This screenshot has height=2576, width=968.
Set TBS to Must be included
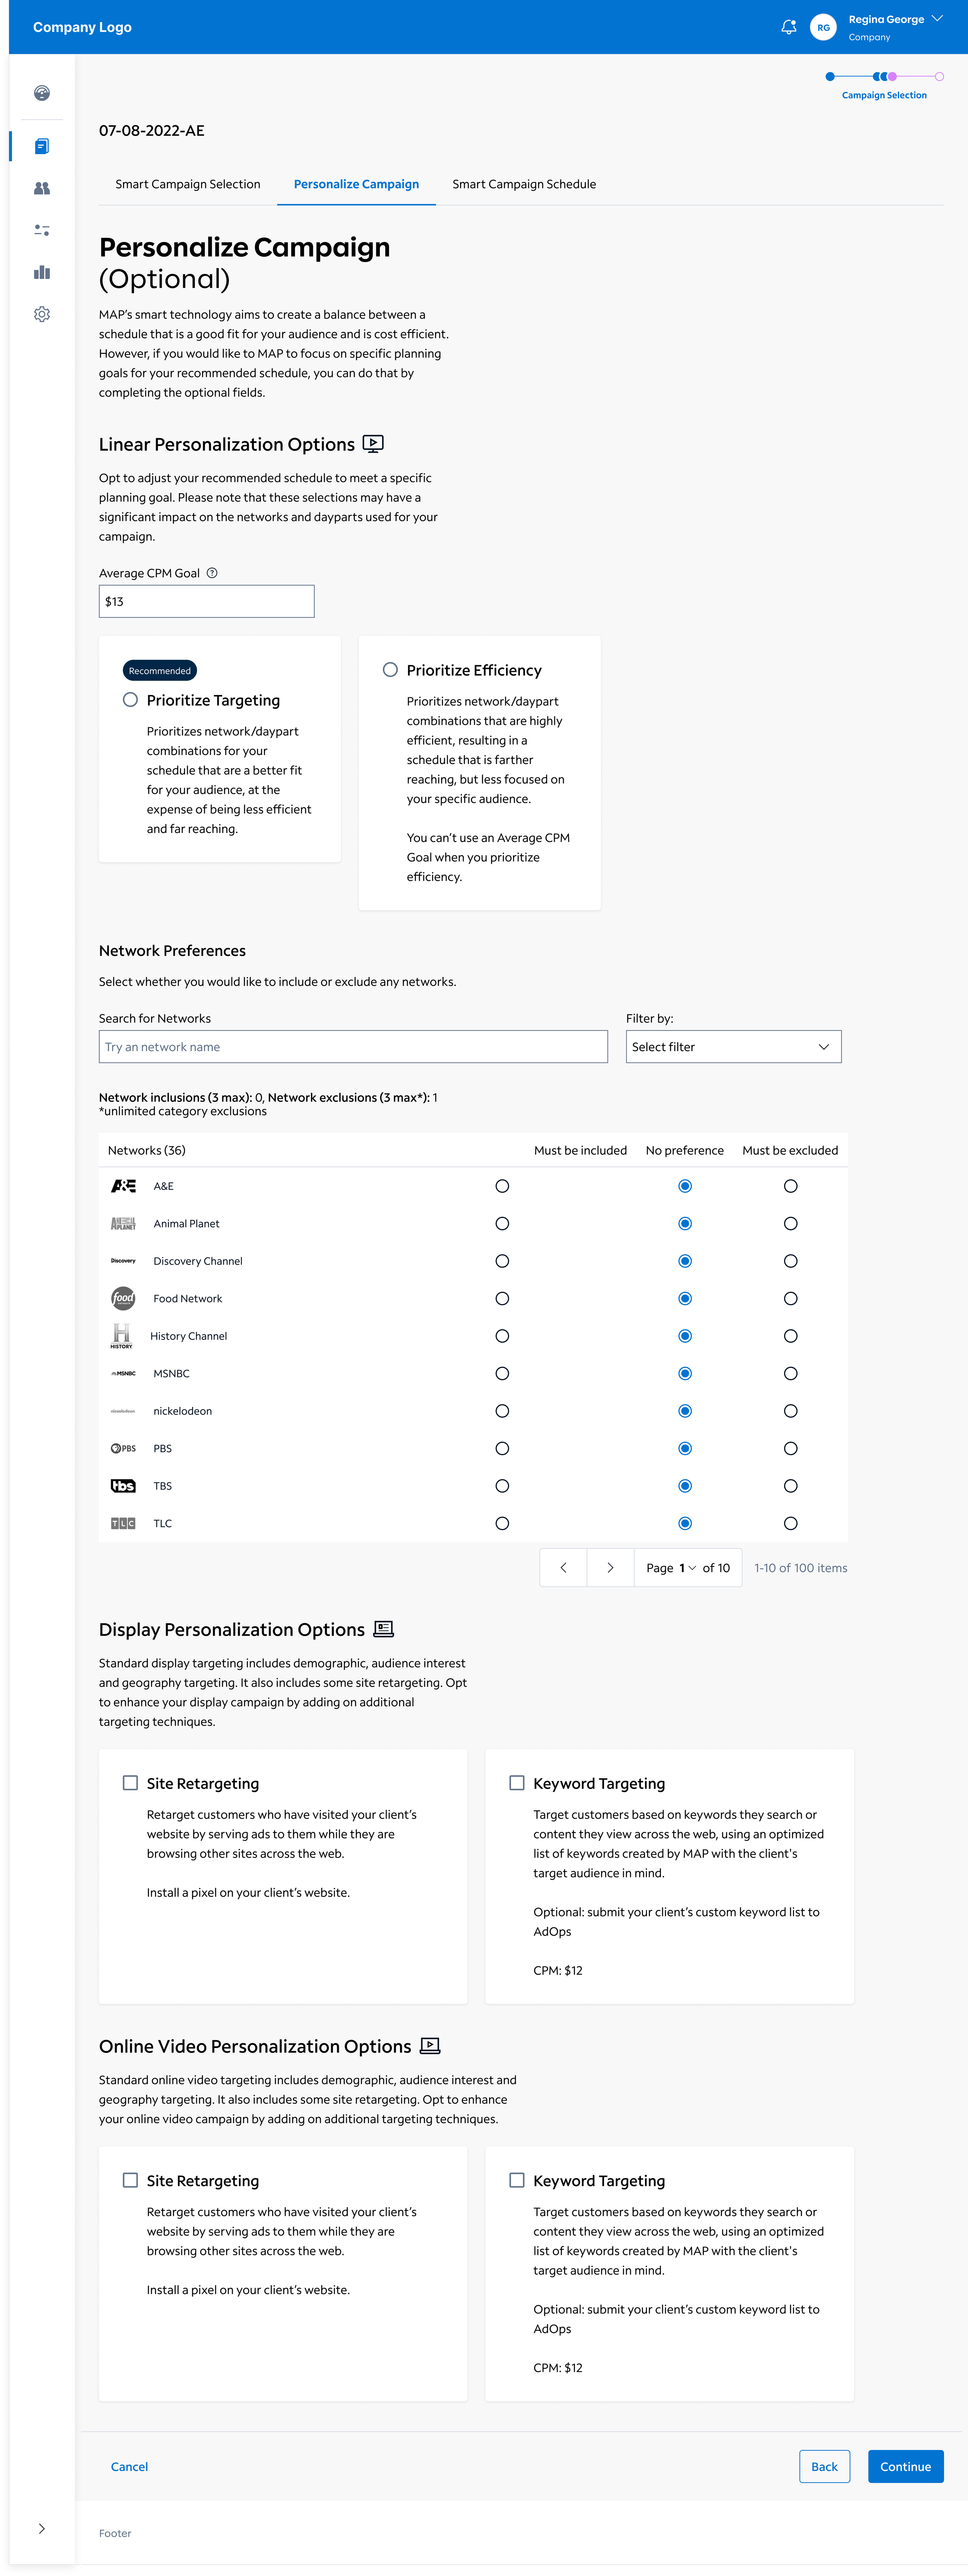coord(503,1486)
